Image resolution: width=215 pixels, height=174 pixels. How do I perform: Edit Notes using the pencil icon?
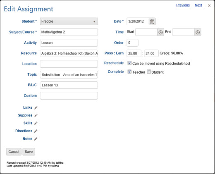[36, 139]
